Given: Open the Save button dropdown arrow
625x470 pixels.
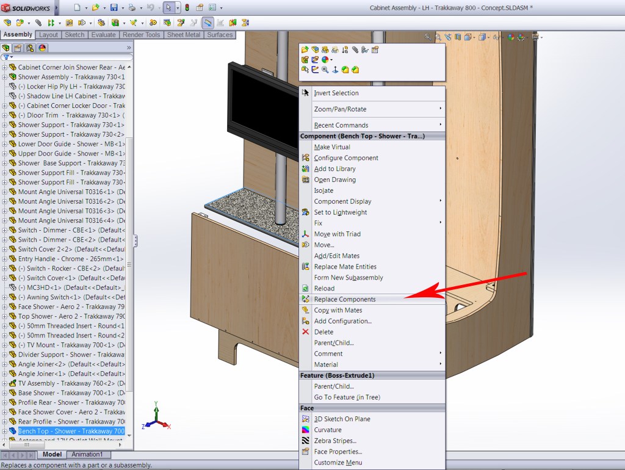Looking at the screenshot, I should [121, 8].
